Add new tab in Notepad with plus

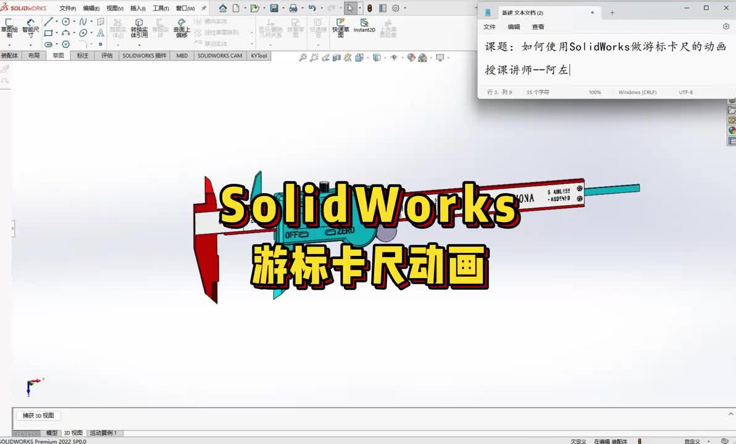[x=612, y=13]
